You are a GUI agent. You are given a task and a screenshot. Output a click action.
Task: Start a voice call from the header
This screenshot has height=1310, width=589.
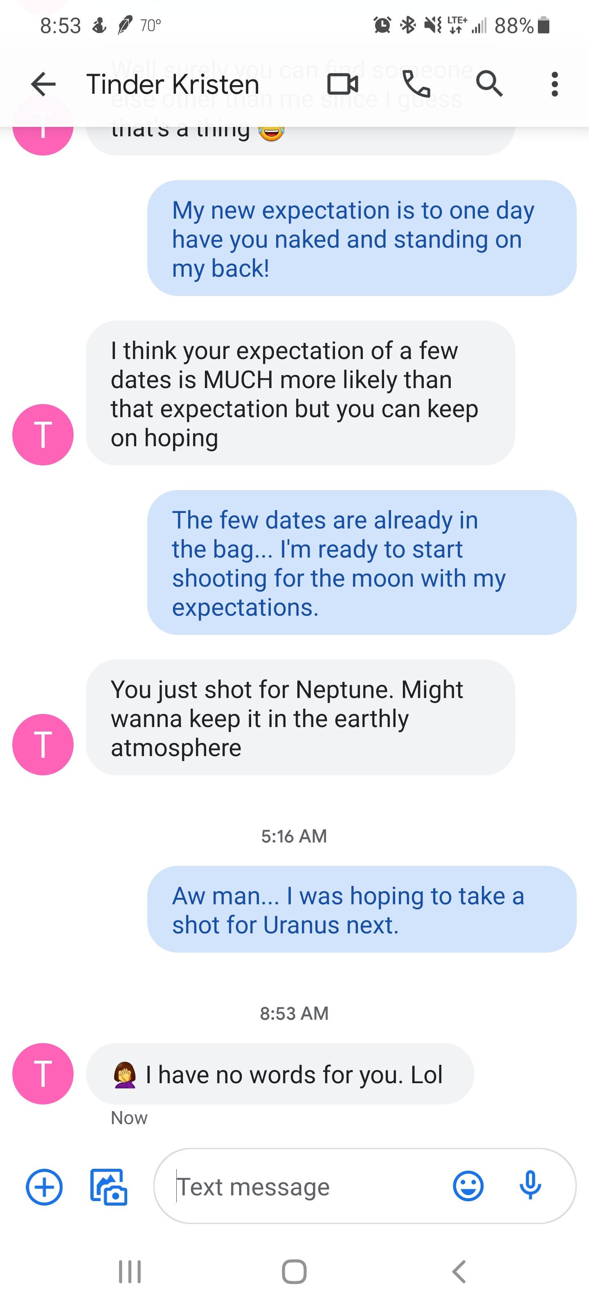pos(416,84)
